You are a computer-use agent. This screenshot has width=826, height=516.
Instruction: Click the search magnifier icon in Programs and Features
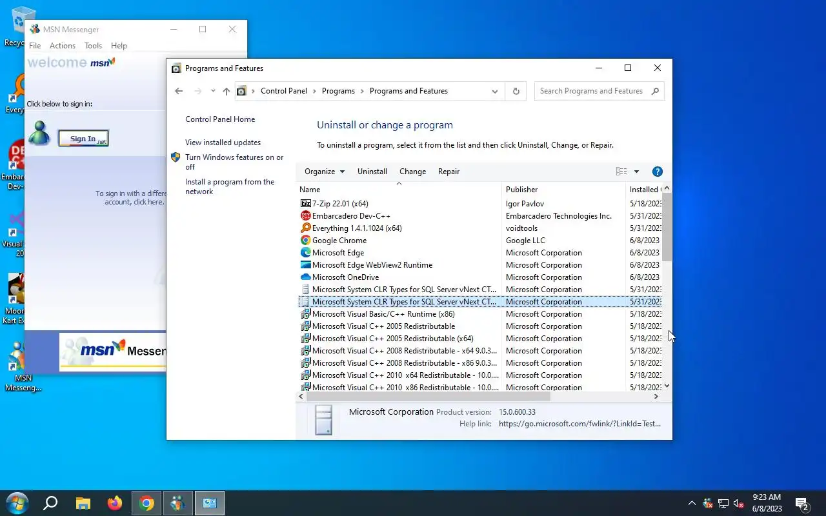(655, 91)
